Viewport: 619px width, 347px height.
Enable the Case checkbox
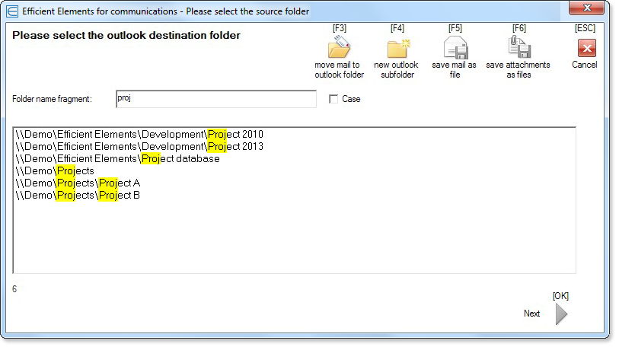pos(333,99)
